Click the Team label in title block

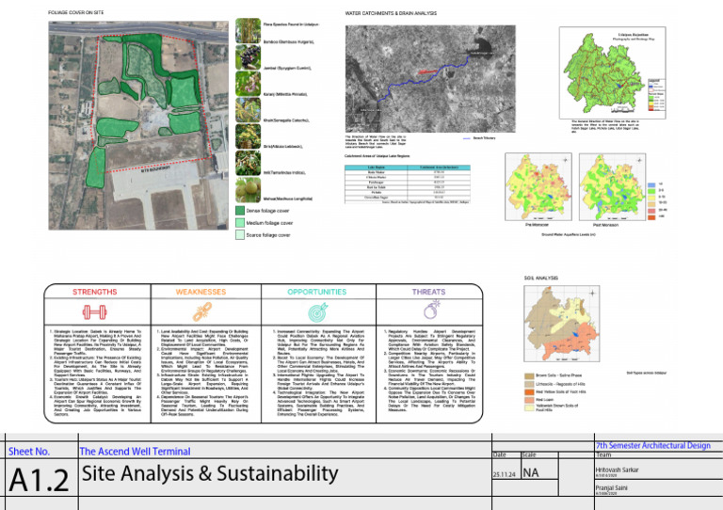(603, 454)
